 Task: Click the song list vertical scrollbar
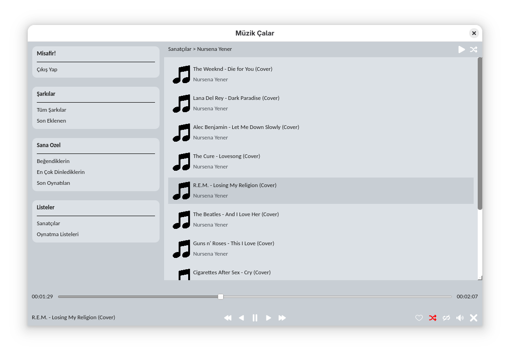tap(480, 133)
